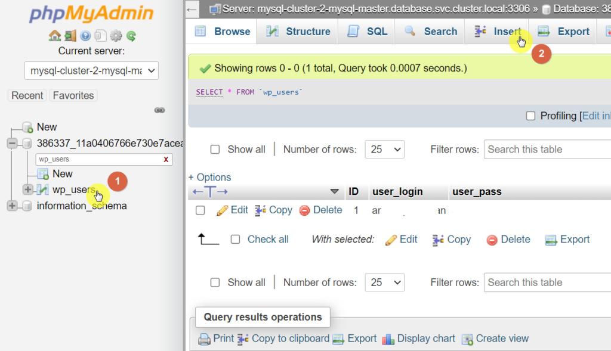
Task: Switch to the Structure tab
Action: point(298,32)
